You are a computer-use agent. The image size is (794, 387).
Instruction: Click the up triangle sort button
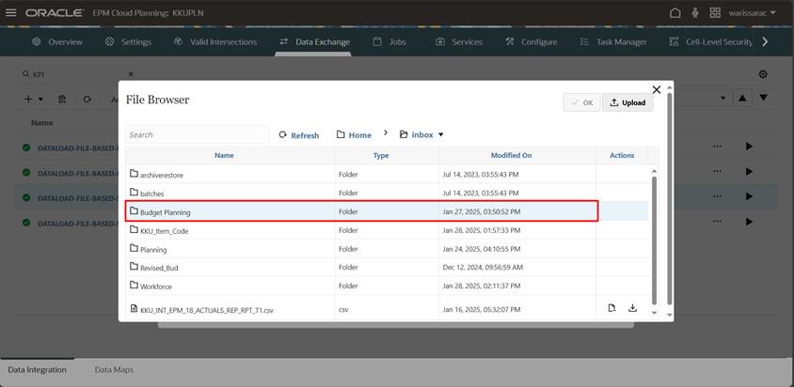coord(742,98)
